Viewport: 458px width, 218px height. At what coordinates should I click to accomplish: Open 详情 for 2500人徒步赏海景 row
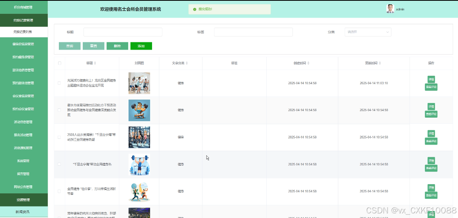(431, 134)
